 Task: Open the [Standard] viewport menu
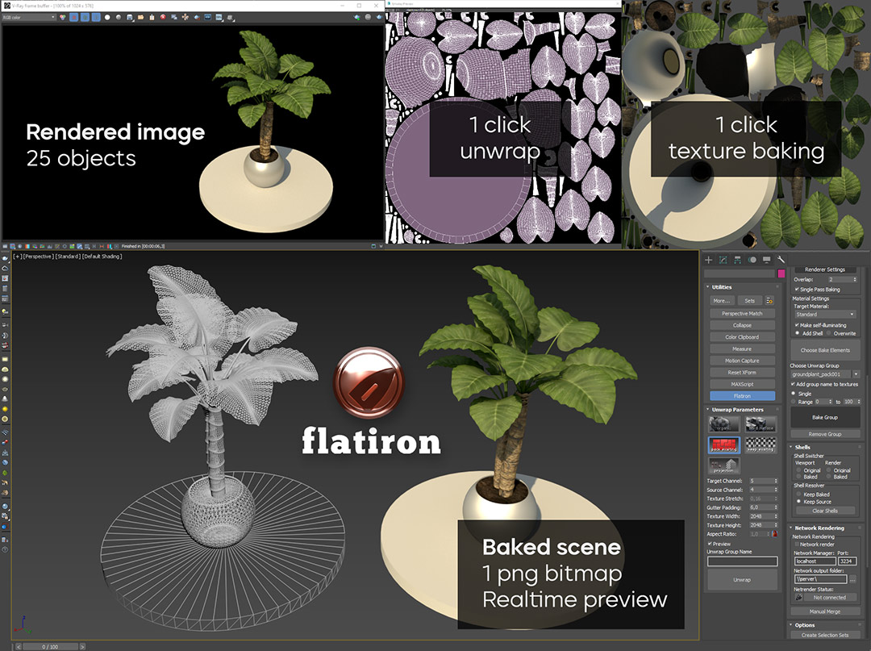[x=68, y=257]
